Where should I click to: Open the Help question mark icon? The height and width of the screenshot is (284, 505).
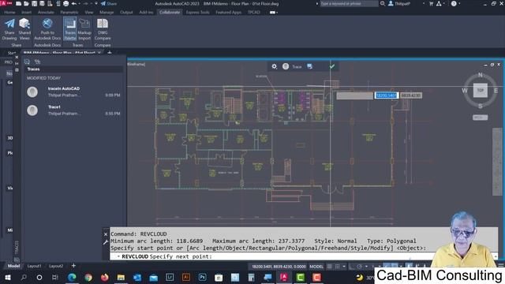[x=454, y=3]
